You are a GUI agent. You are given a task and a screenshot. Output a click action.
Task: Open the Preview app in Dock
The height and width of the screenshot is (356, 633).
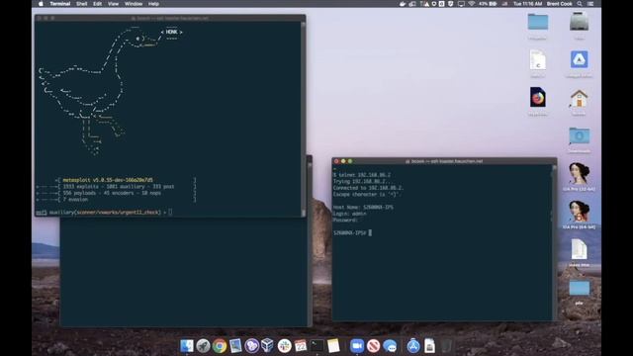(x=235, y=346)
